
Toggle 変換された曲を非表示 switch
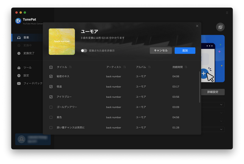84,51
